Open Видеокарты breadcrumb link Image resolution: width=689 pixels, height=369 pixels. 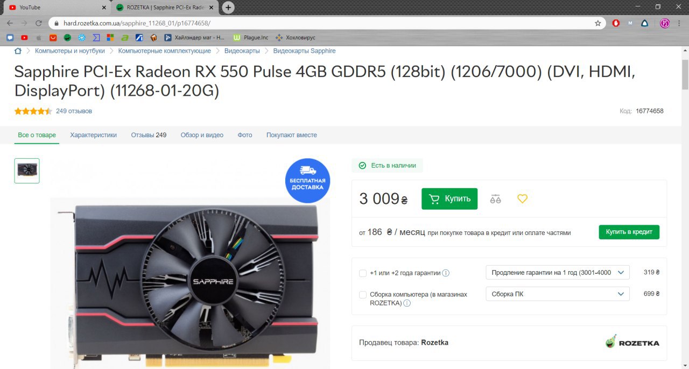(x=242, y=51)
